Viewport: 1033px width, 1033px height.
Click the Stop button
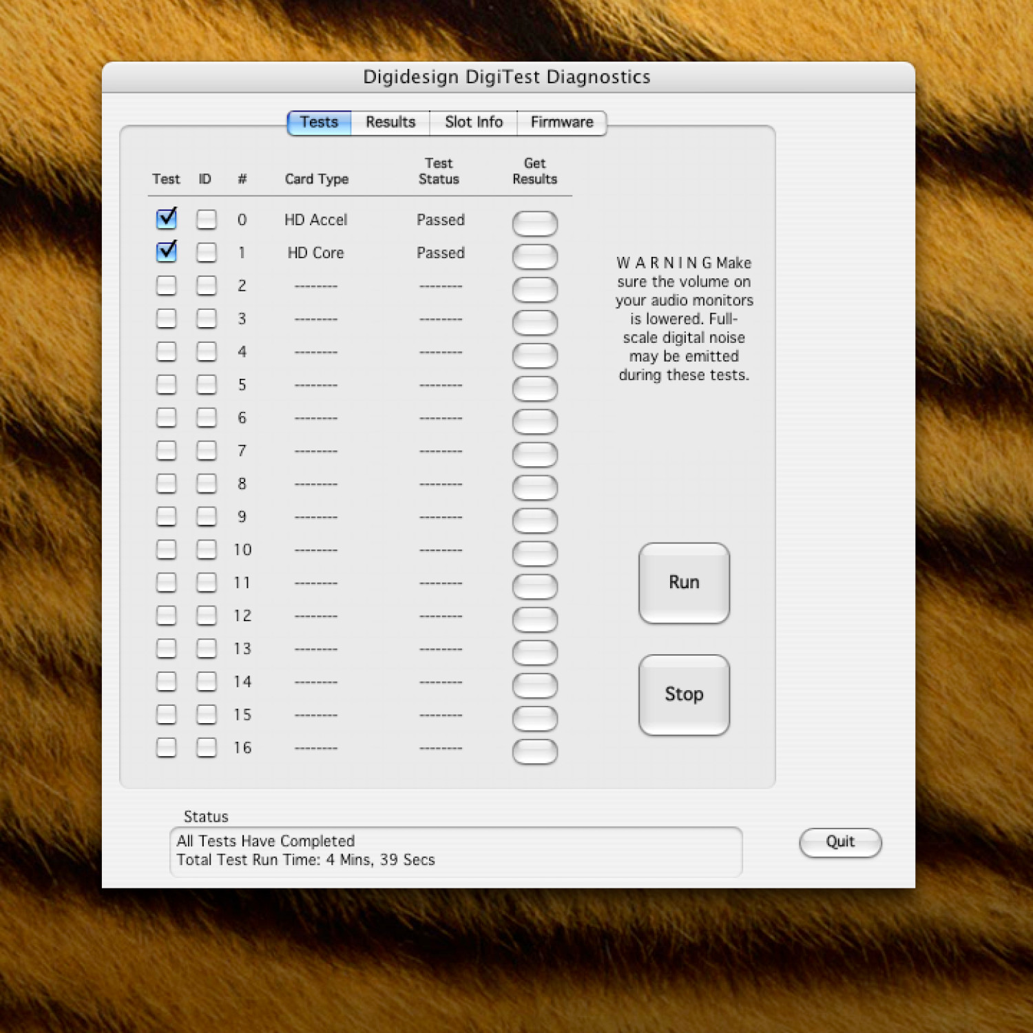click(x=684, y=695)
